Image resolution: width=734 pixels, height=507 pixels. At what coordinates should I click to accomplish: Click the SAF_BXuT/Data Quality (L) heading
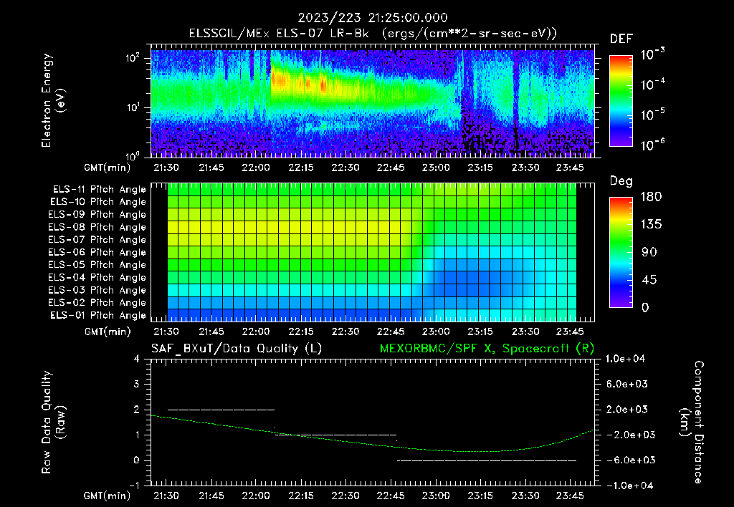coord(237,349)
